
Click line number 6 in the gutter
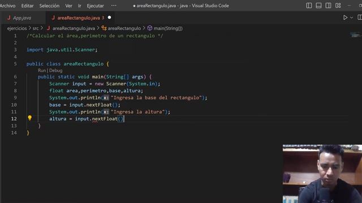click(15, 77)
